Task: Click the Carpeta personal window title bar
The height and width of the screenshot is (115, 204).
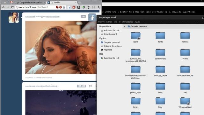Action: pyautogui.click(x=150, y=17)
